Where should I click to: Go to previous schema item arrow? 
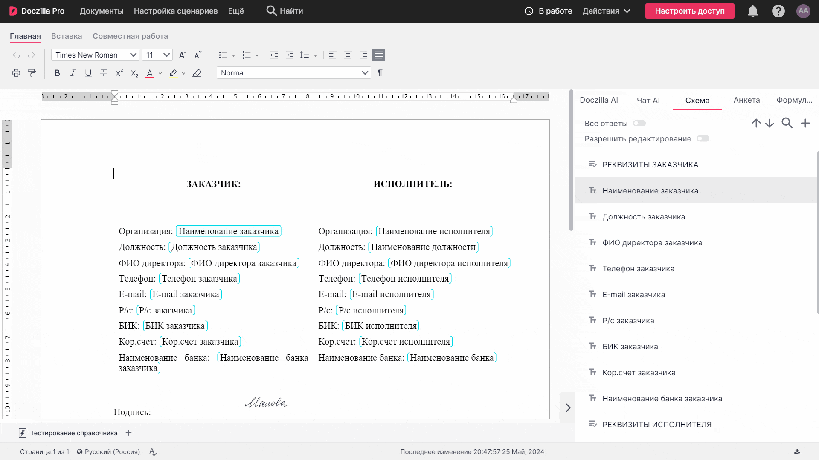pyautogui.click(x=756, y=123)
